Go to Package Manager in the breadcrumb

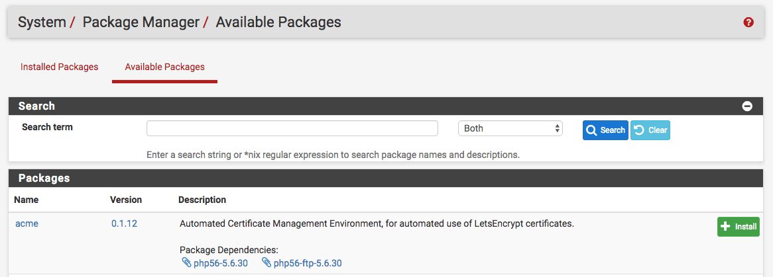(x=141, y=22)
